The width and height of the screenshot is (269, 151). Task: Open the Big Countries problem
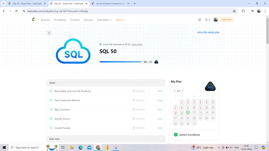(62, 110)
